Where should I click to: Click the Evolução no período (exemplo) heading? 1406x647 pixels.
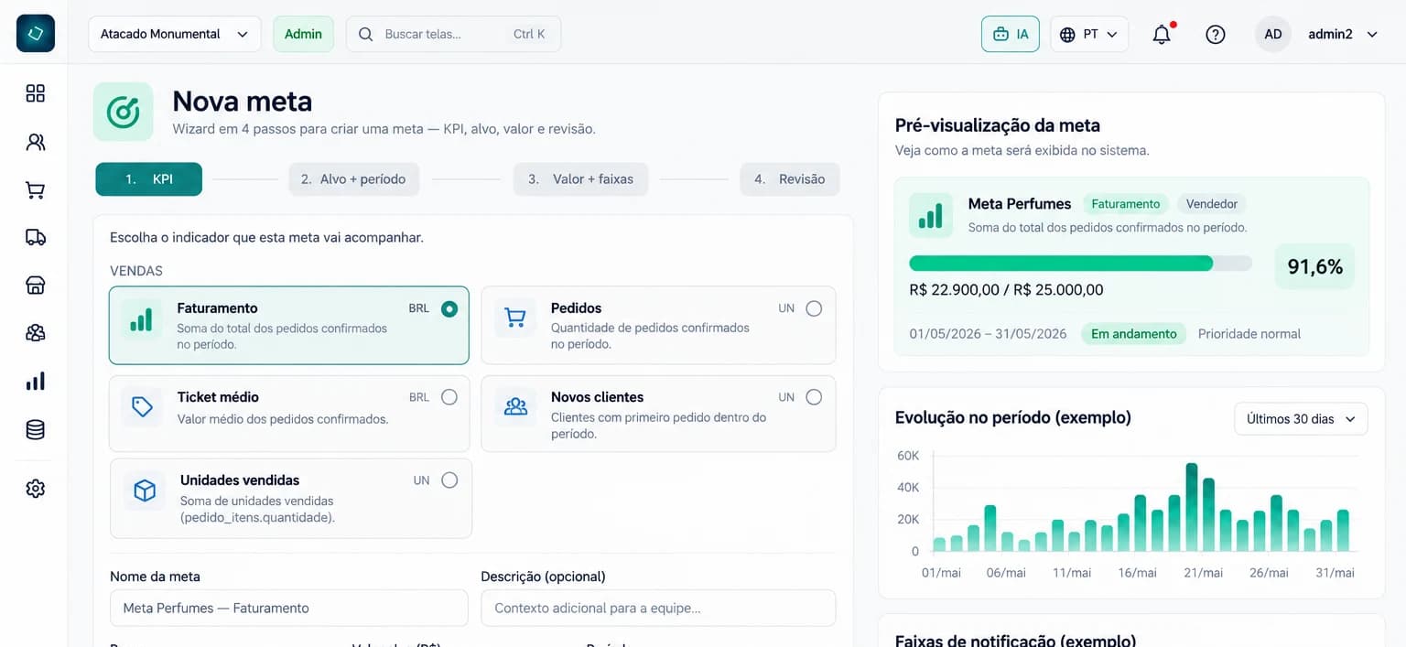tap(1013, 417)
